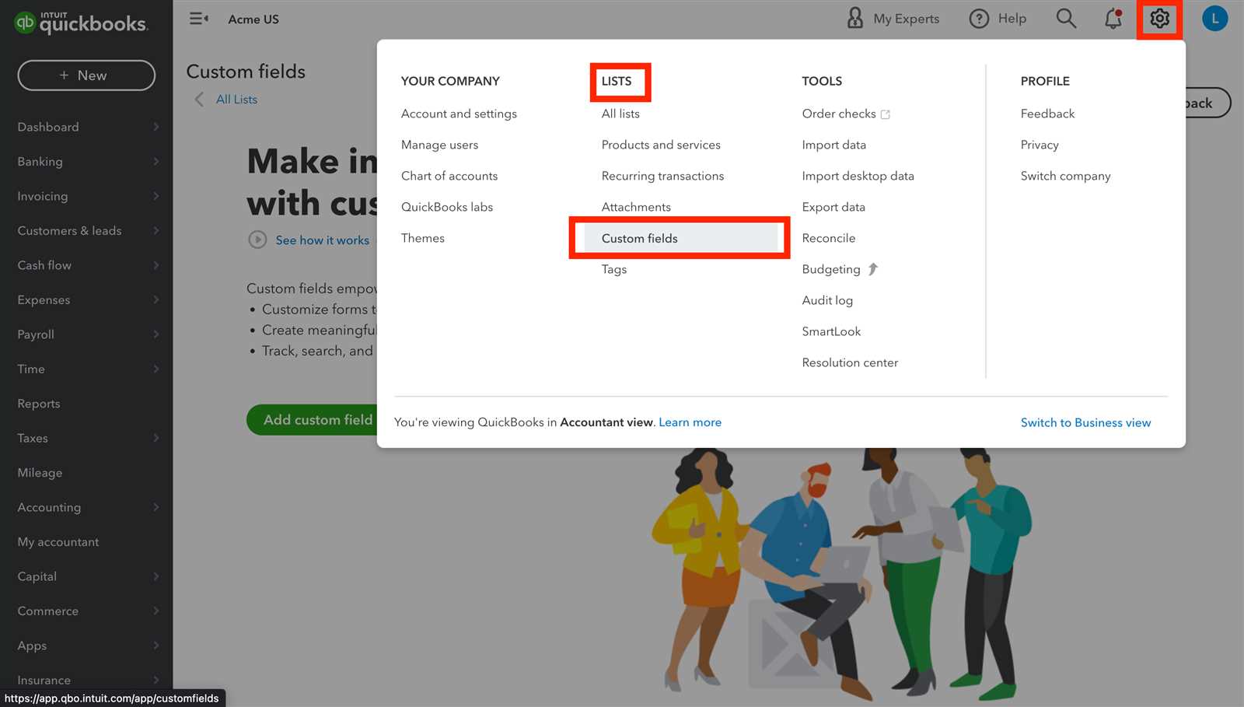Open Resolution center
The image size is (1244, 707).
coord(850,362)
